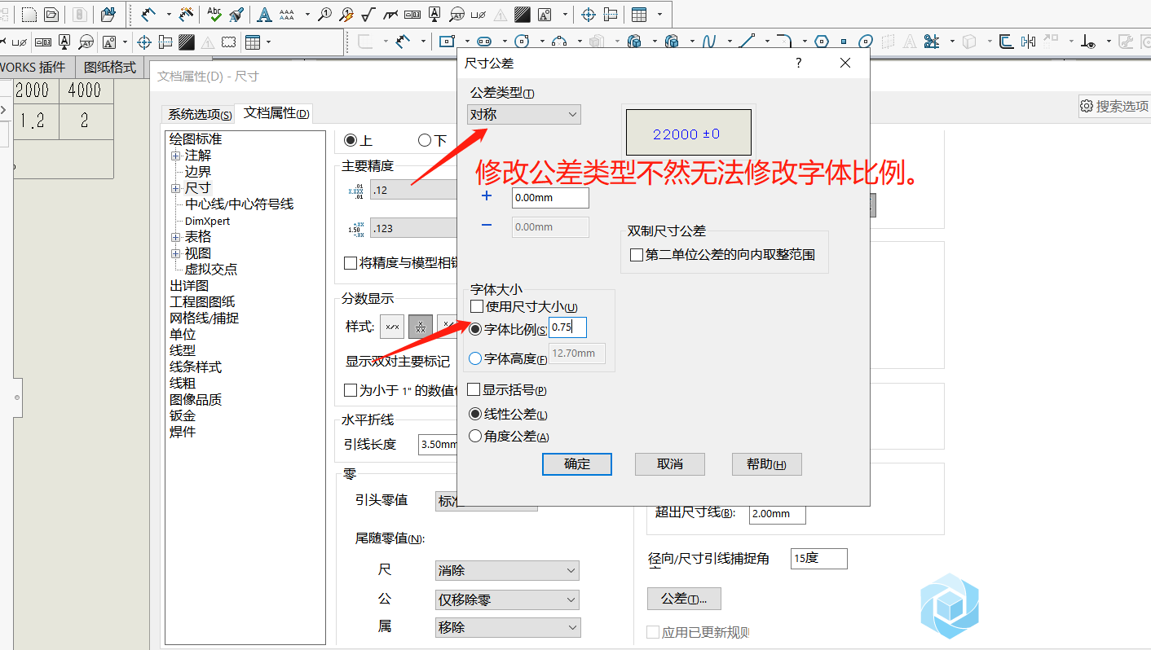
Task: Select the Sketch Fillet tool
Action: [783, 42]
